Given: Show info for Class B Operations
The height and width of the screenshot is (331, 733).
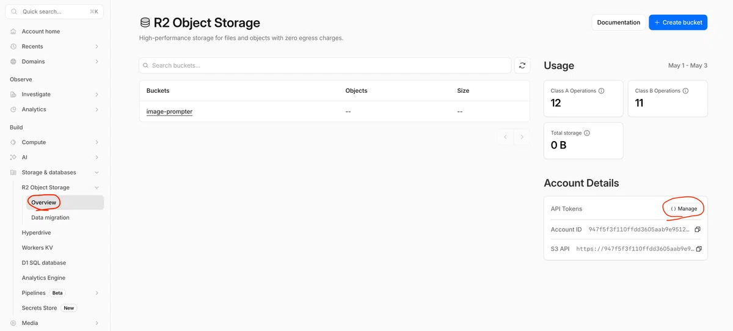Looking at the screenshot, I should [685, 91].
